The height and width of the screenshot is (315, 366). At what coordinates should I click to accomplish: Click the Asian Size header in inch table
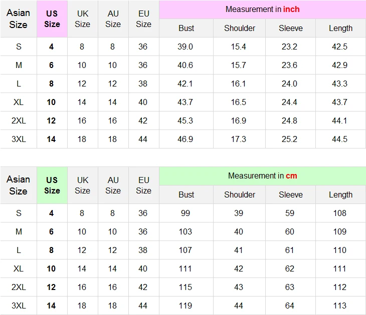(18, 18)
